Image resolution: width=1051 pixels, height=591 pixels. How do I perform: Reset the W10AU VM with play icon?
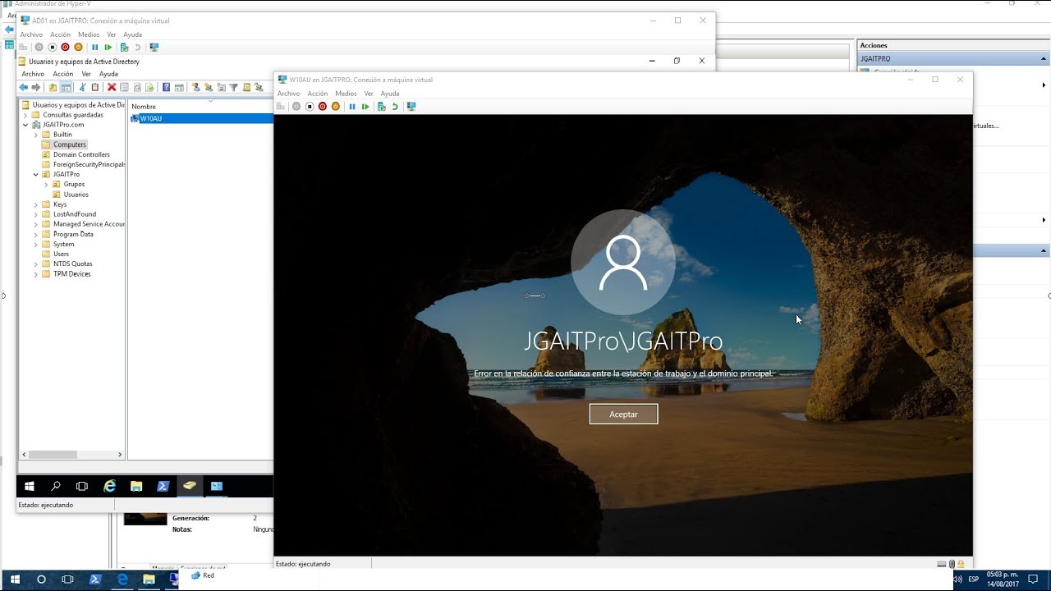tap(365, 107)
